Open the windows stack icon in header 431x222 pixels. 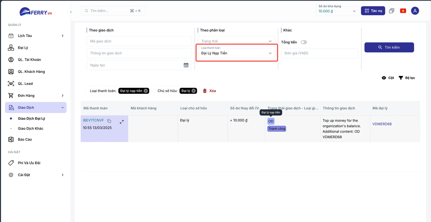392,11
